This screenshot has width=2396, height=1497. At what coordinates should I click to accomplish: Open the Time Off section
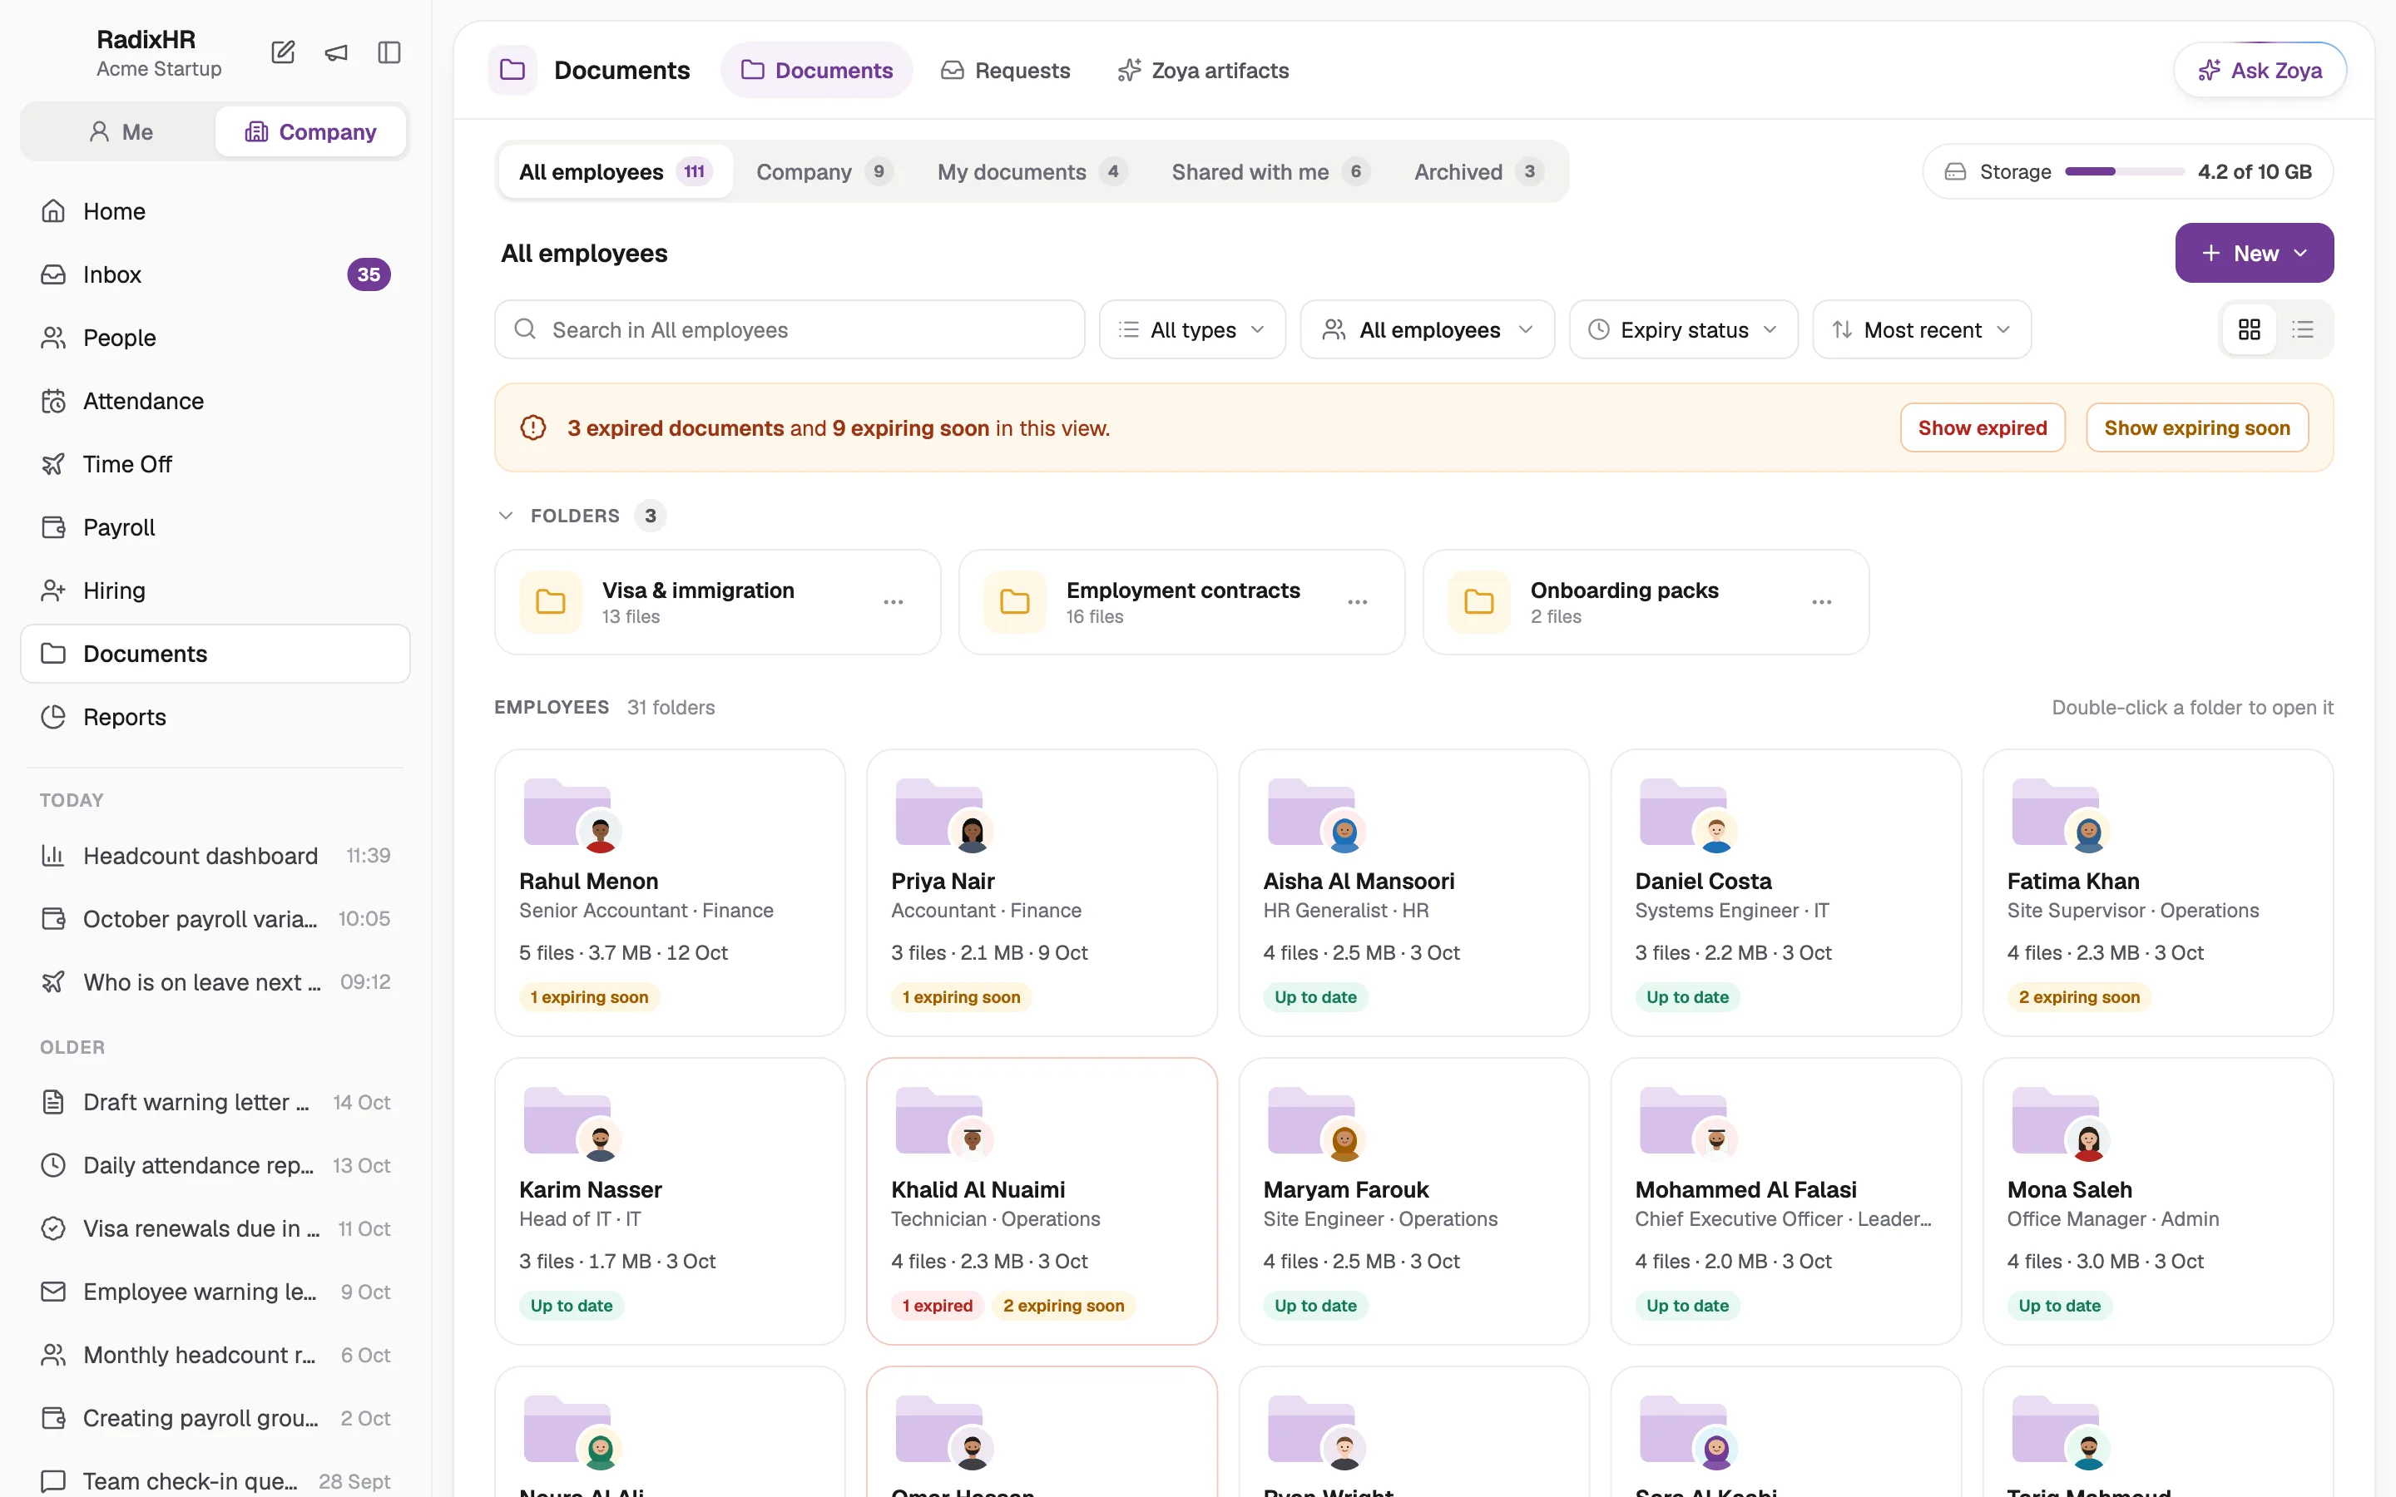[215, 464]
